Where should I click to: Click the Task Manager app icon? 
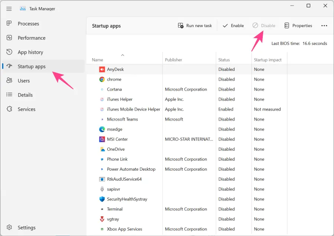23,9
